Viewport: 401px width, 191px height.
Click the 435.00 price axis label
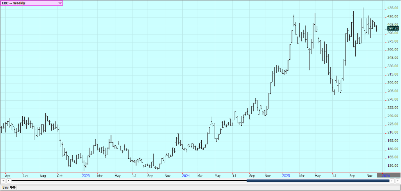(x=393, y=8)
